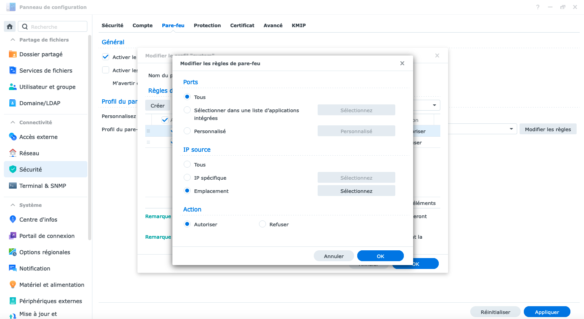Collapse the Partage de fichiers section
The width and height of the screenshot is (584, 319).
(x=13, y=40)
